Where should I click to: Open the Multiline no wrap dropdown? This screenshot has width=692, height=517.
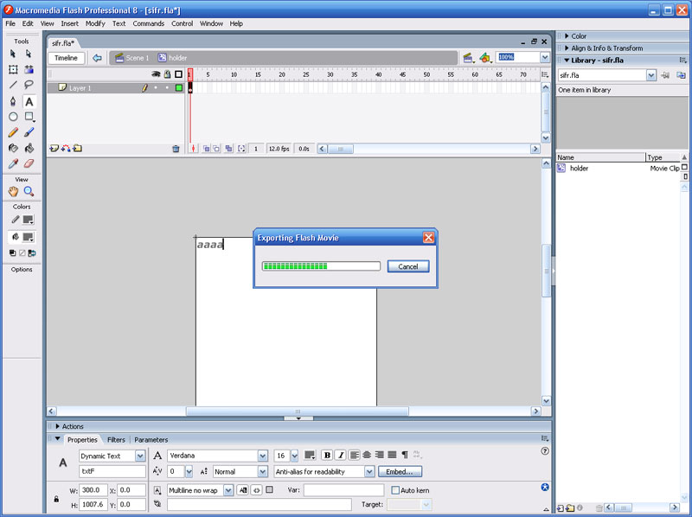coord(228,490)
